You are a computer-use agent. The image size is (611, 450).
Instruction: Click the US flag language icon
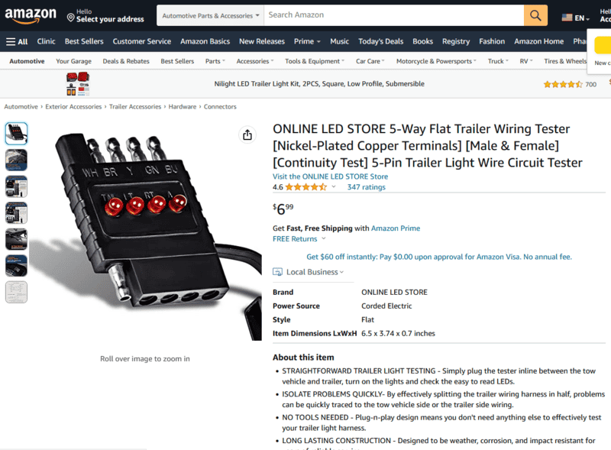[567, 18]
